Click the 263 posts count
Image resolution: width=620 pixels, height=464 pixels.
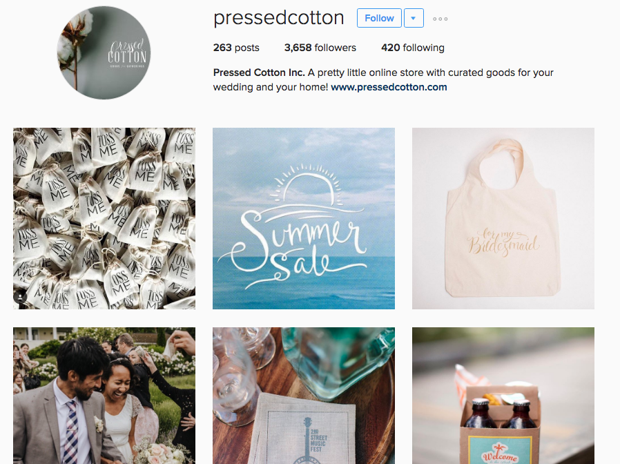[x=236, y=48]
